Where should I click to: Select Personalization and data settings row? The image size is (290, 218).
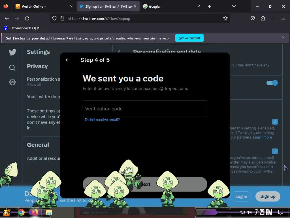click(x=43, y=81)
